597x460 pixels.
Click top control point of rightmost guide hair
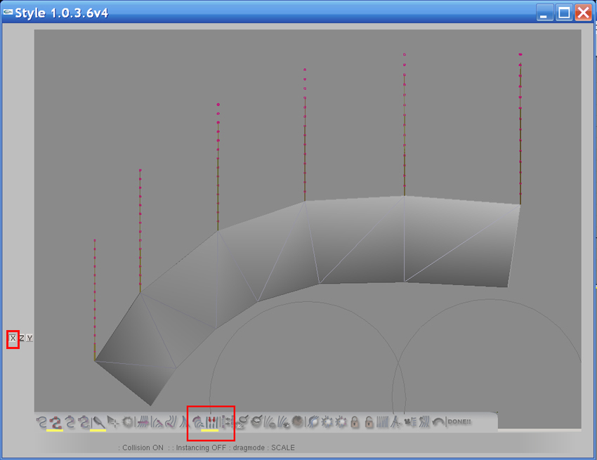(x=520, y=55)
